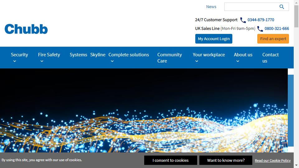
Task: Click the My Account Login button
Action: (x=214, y=39)
